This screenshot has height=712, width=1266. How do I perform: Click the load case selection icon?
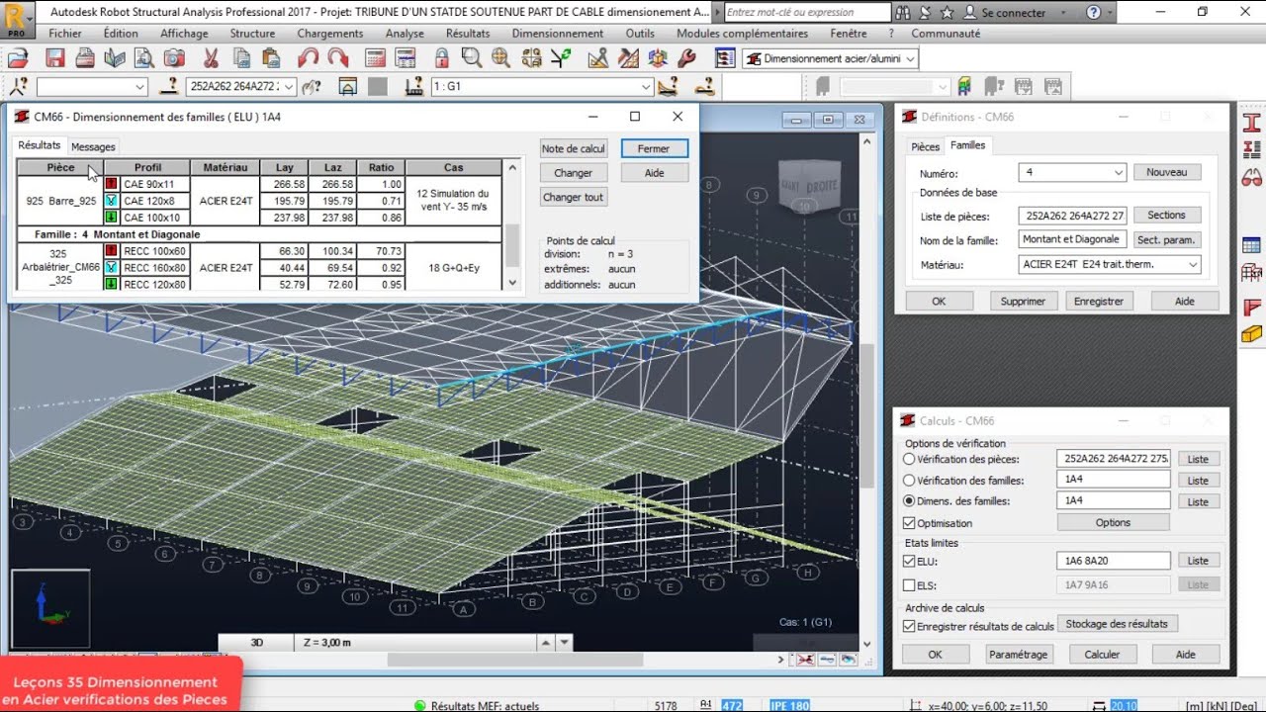click(416, 86)
